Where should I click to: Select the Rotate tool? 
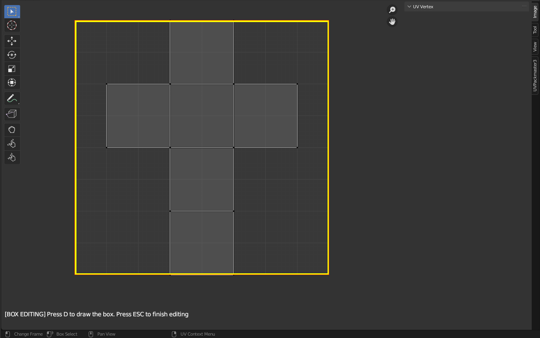coord(12,55)
